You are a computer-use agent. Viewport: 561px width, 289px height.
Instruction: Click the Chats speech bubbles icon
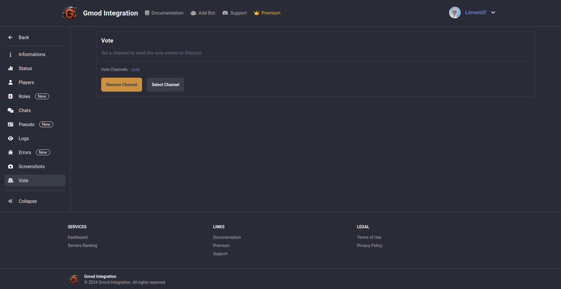pyautogui.click(x=11, y=110)
